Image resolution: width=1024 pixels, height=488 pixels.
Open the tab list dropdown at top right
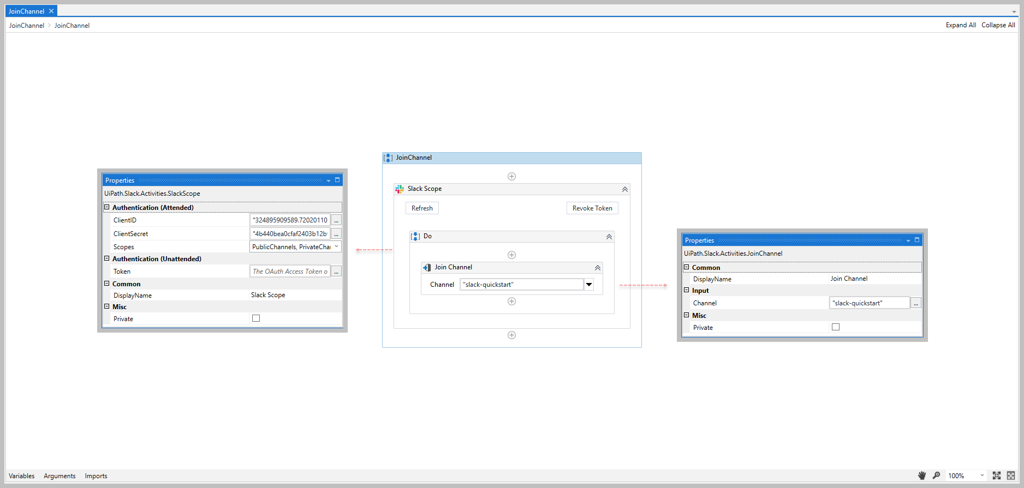pos(1014,11)
